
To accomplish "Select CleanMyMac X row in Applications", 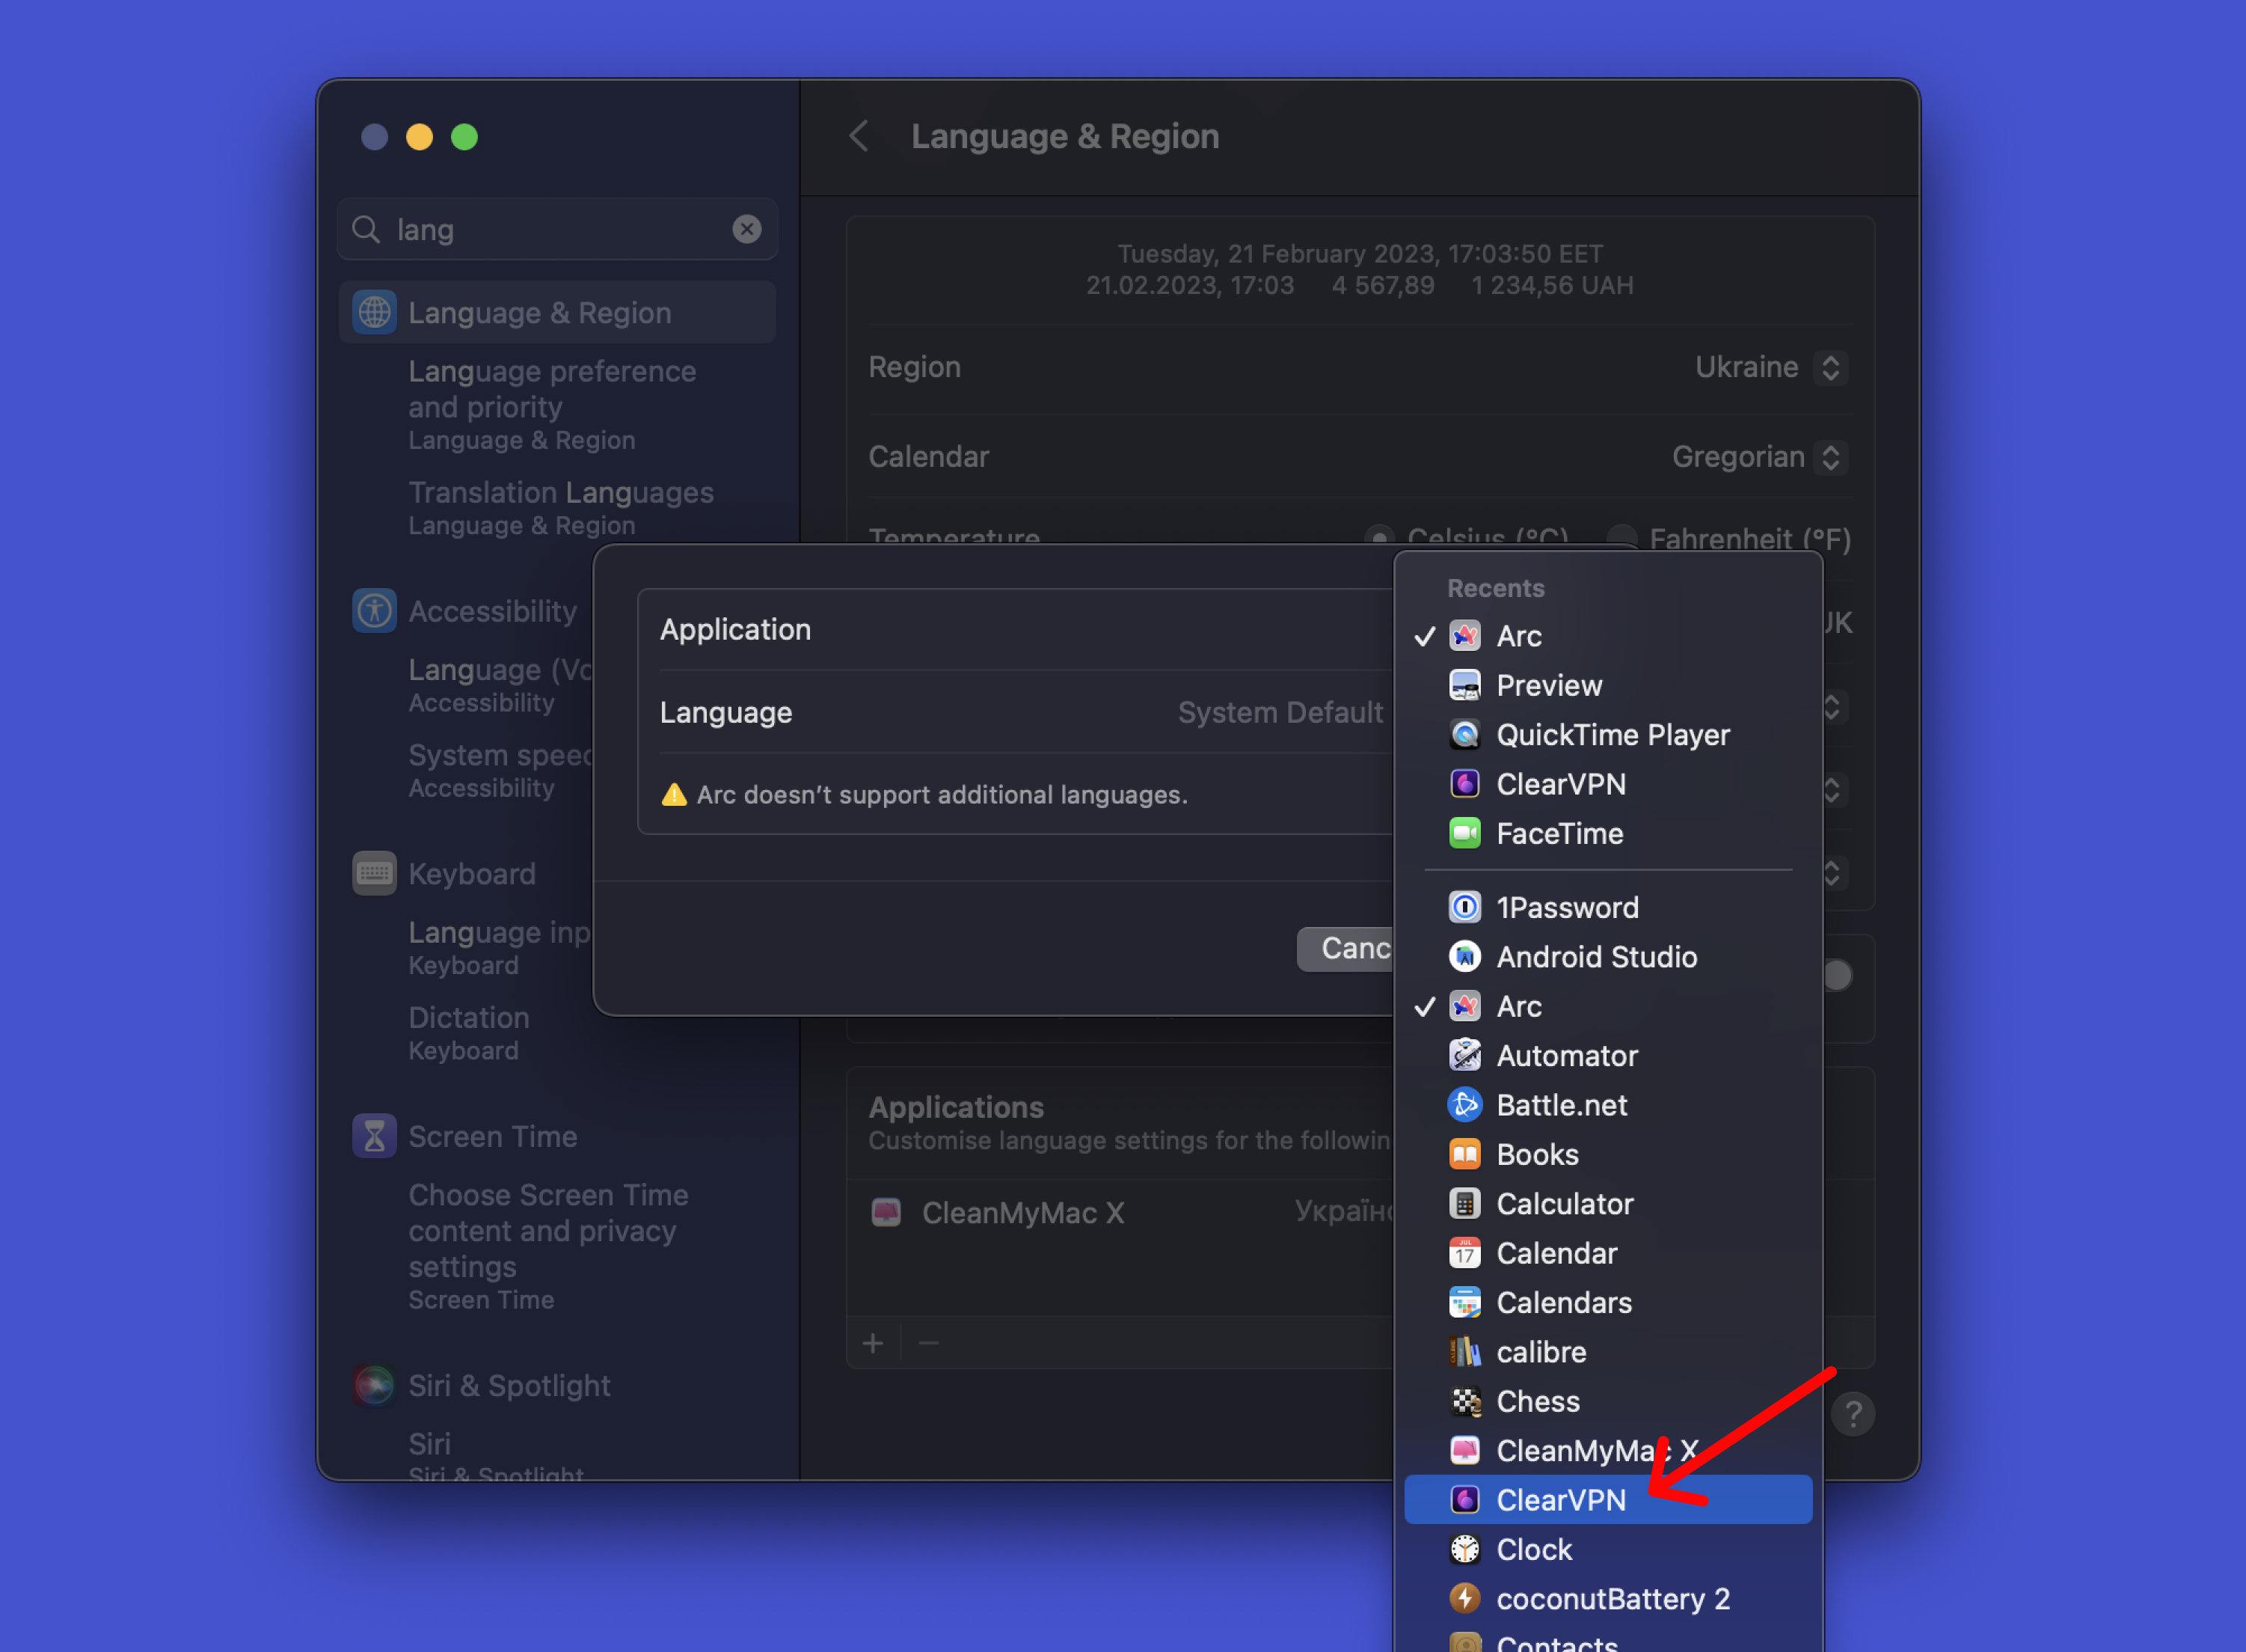I will coord(1120,1212).
